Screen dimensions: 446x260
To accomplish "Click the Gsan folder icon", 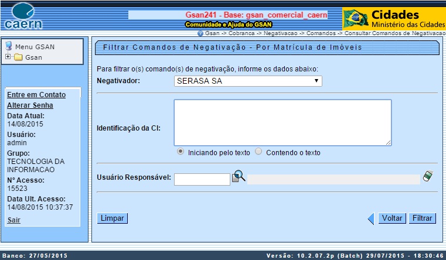I will (x=18, y=57).
